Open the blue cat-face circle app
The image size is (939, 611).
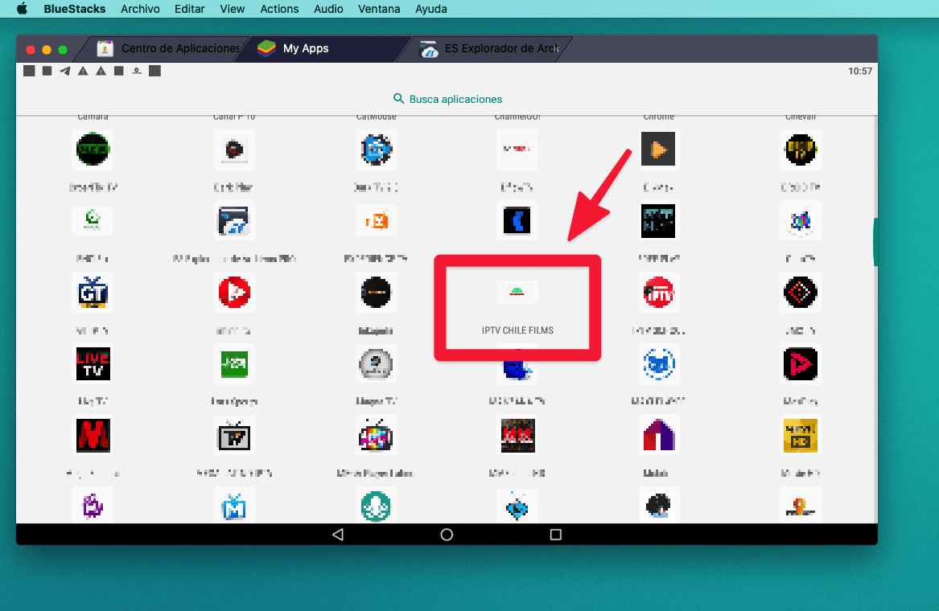[x=659, y=364]
